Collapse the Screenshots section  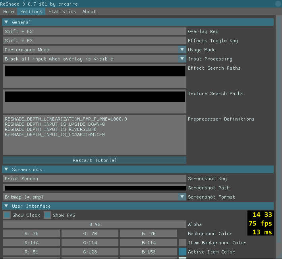click(x=138, y=169)
